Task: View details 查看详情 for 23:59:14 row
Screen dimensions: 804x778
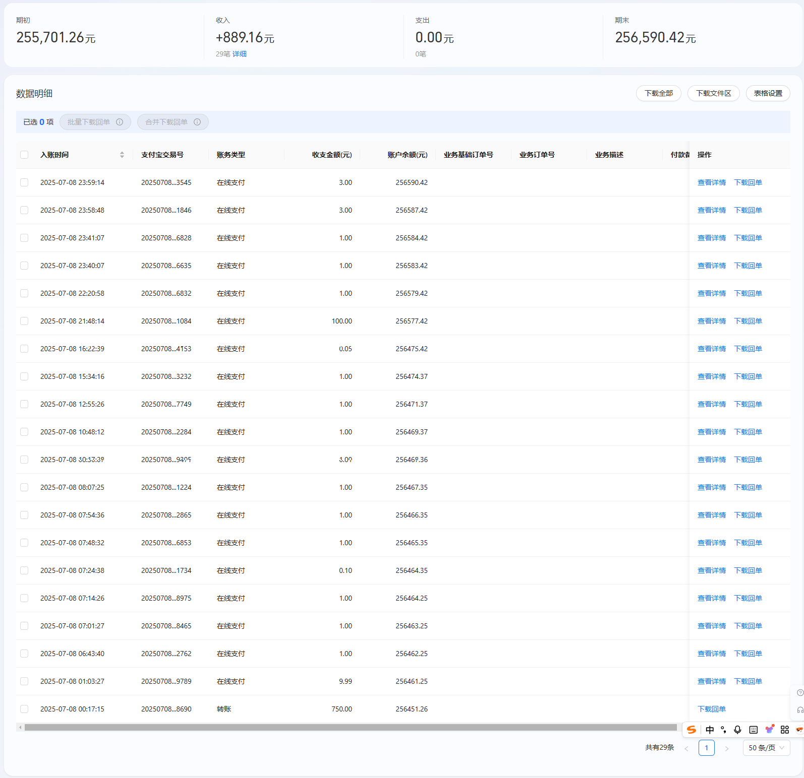Action: [711, 182]
